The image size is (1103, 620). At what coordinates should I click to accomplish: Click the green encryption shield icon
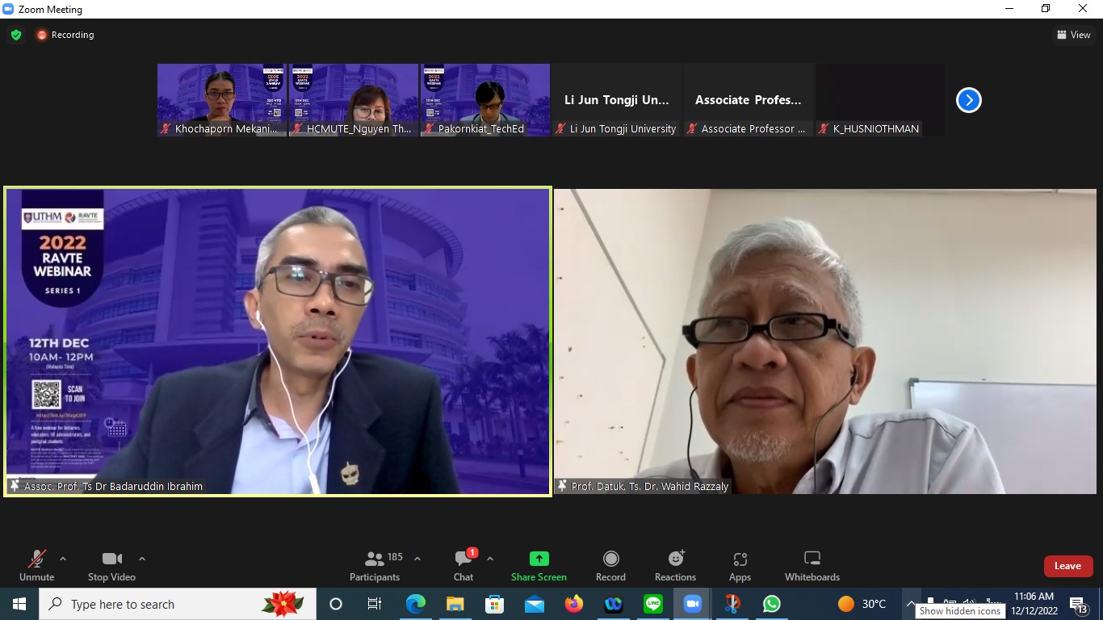[x=16, y=35]
